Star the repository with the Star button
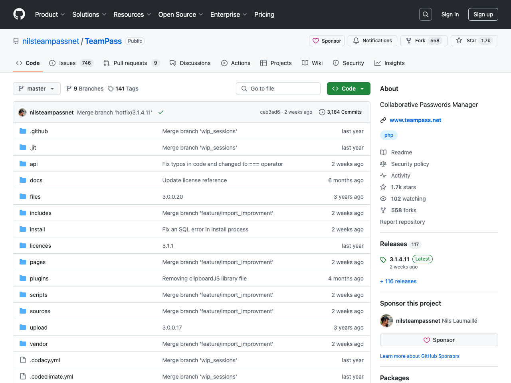Viewport: 511px width, 383px height. click(474, 41)
